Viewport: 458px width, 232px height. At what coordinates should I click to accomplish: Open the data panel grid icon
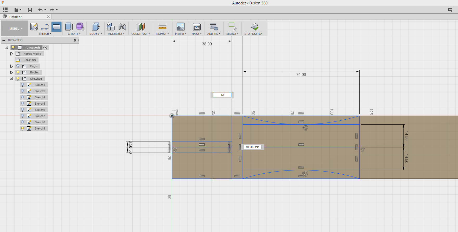5,10
